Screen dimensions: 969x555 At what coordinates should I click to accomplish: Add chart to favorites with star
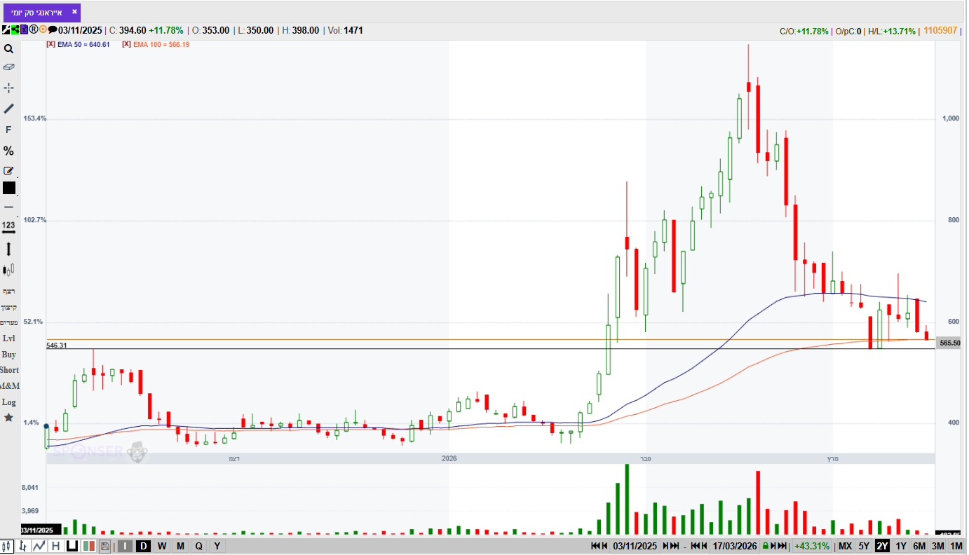(x=8, y=418)
